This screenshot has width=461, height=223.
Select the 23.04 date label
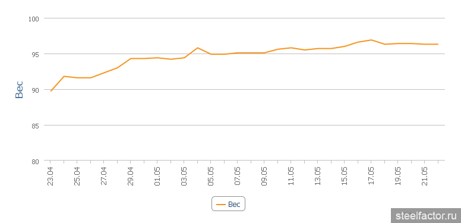click(x=50, y=177)
